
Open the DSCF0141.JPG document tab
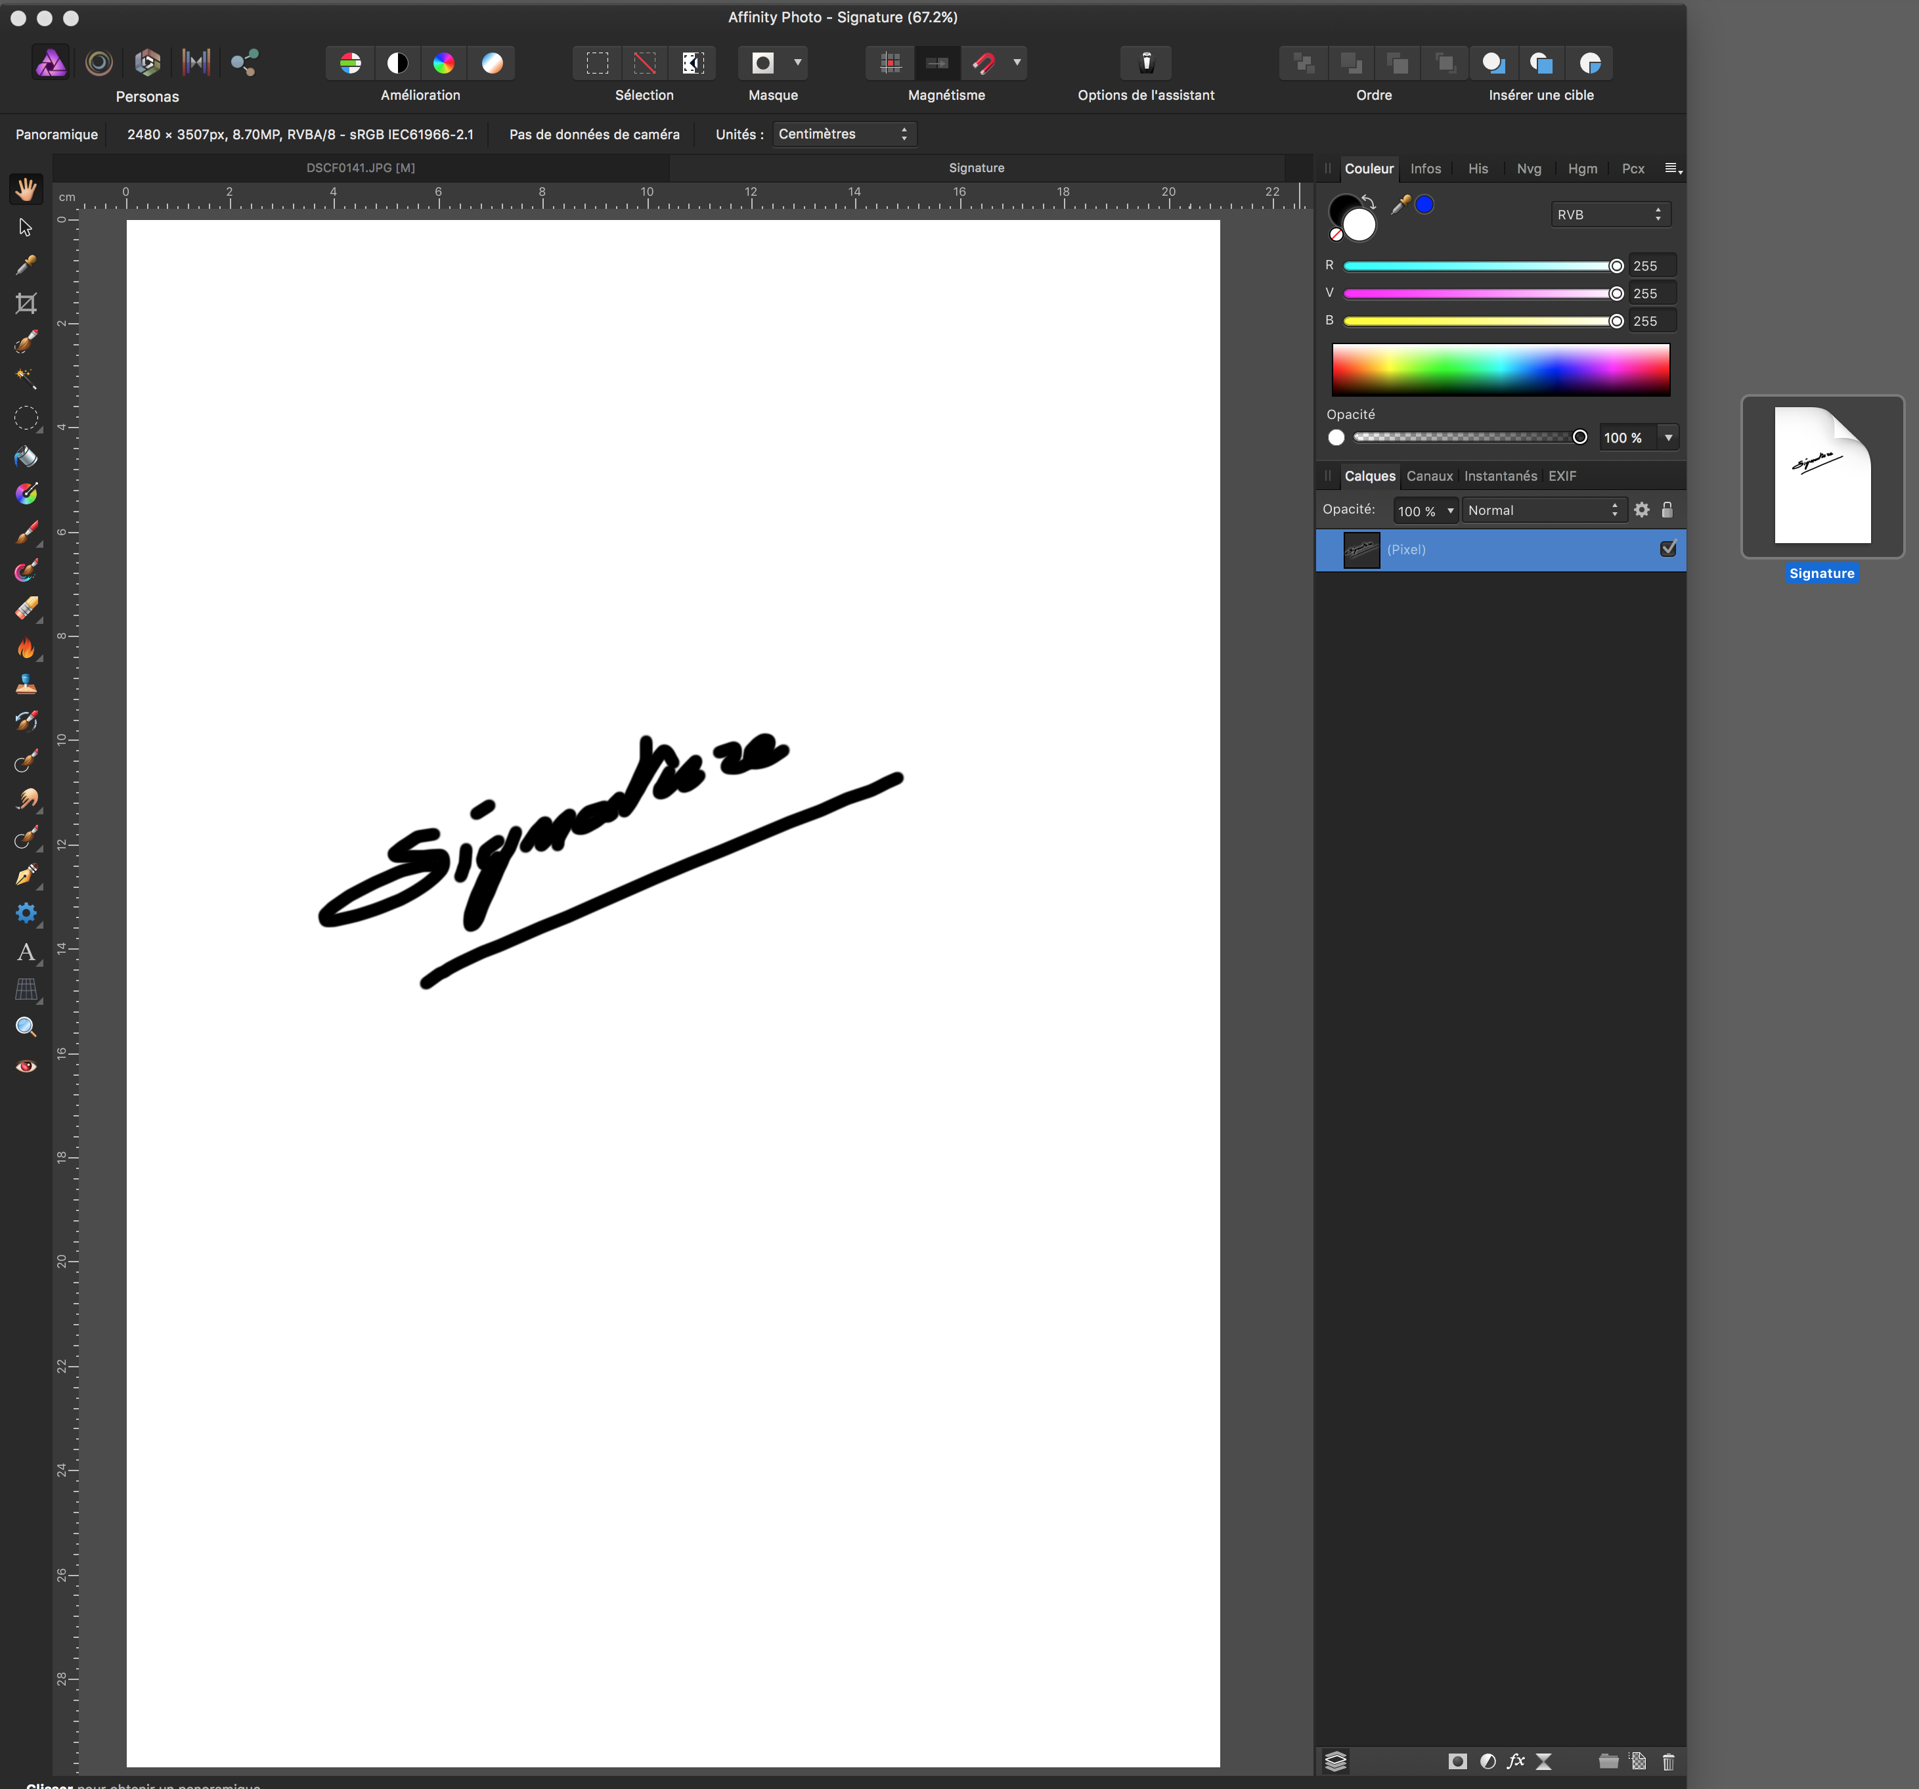360,168
